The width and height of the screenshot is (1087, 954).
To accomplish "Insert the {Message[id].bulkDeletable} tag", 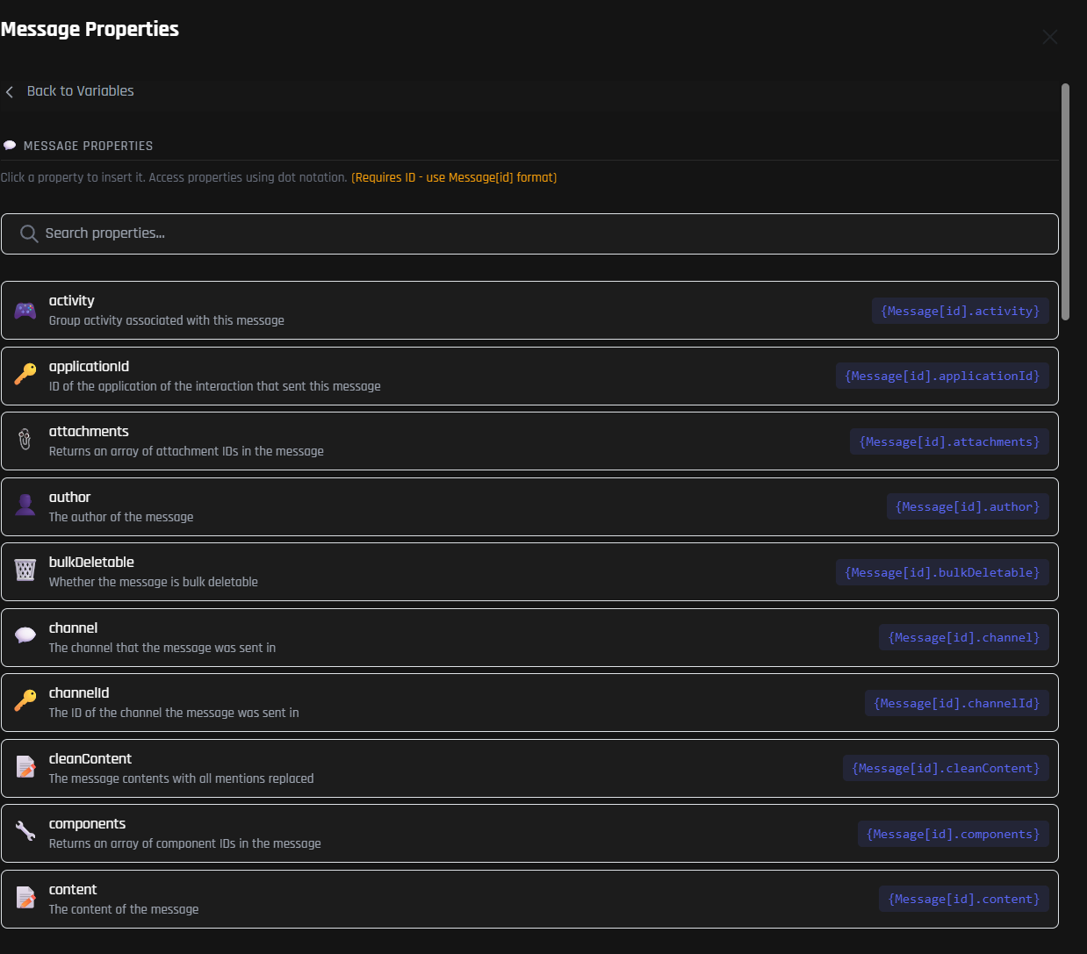I will click(x=941, y=572).
